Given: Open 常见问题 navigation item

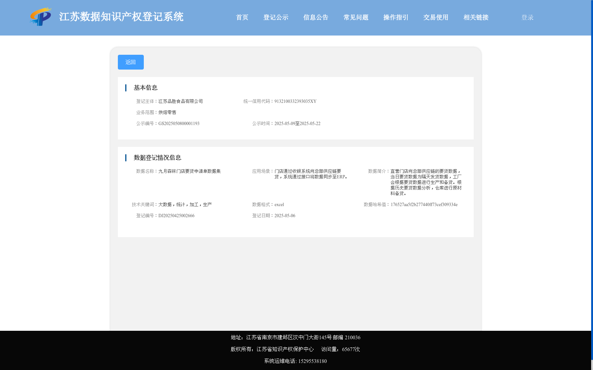Looking at the screenshot, I should [x=356, y=17].
